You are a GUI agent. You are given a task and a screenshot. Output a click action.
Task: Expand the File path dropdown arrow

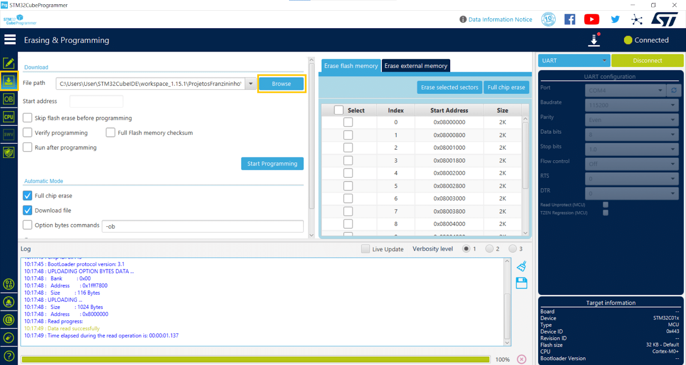[x=251, y=84]
